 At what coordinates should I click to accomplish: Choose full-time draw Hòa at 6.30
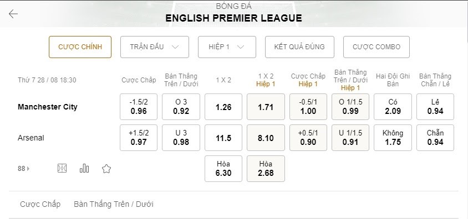pos(223,169)
